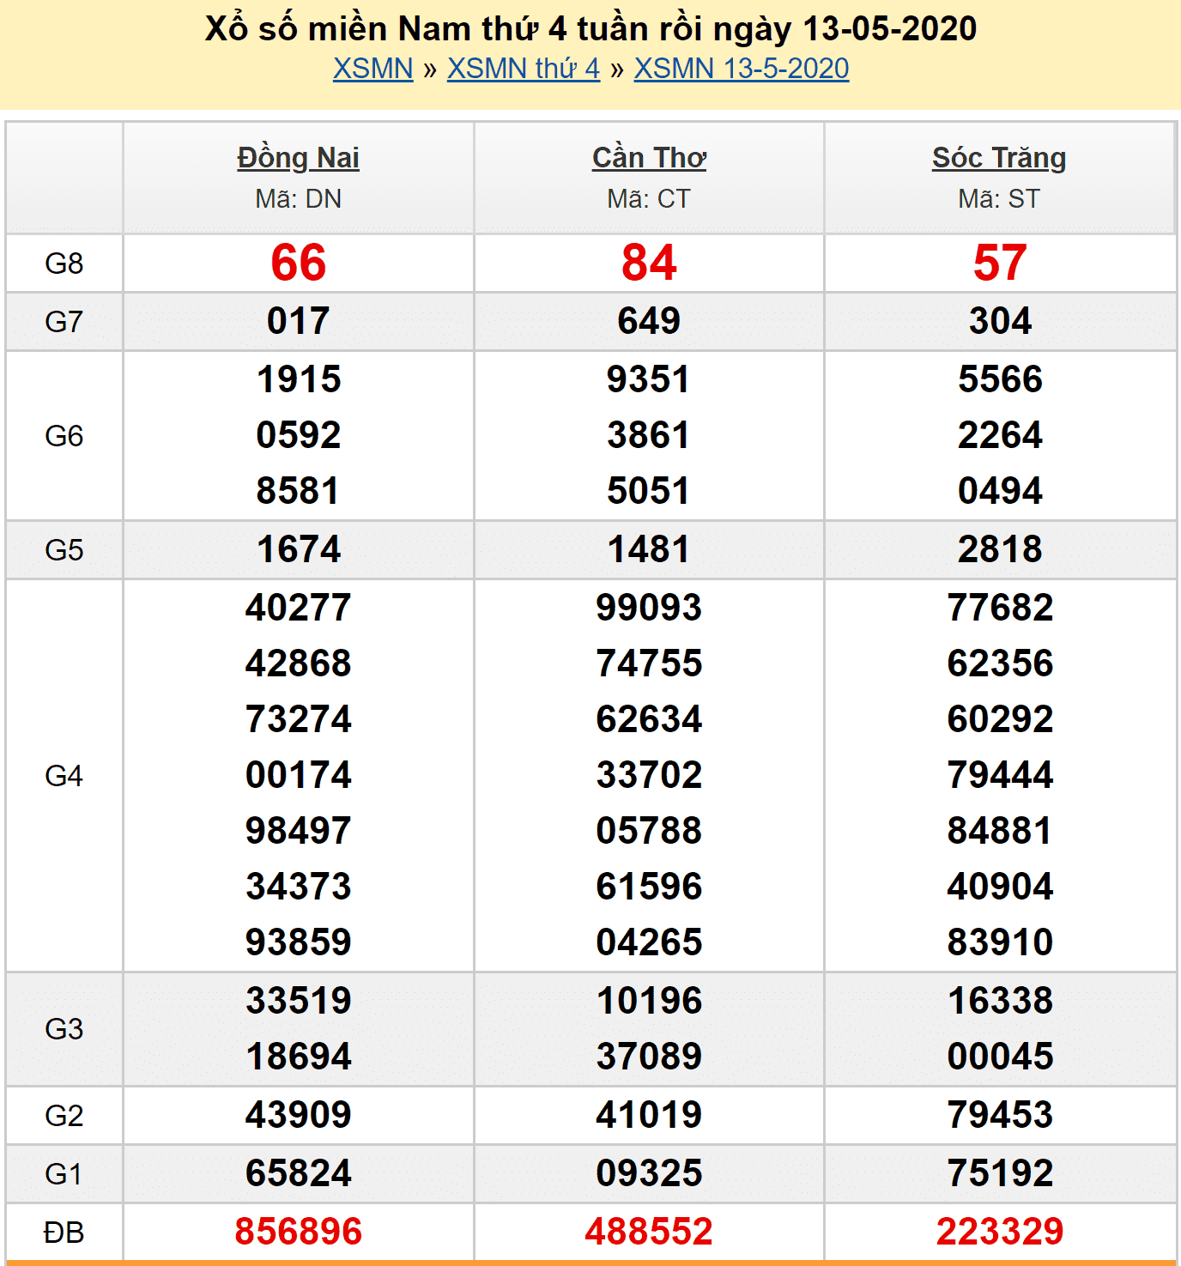1181x1266 pixels.
Task: Click the G2 row label
Action: (x=64, y=1116)
